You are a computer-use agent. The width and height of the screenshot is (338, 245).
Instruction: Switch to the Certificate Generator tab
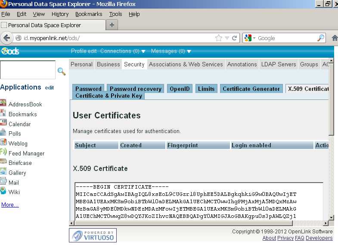251,89
